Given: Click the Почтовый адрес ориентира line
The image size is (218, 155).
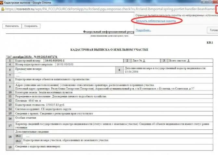Looking at the screenshot, I should point(105,89).
